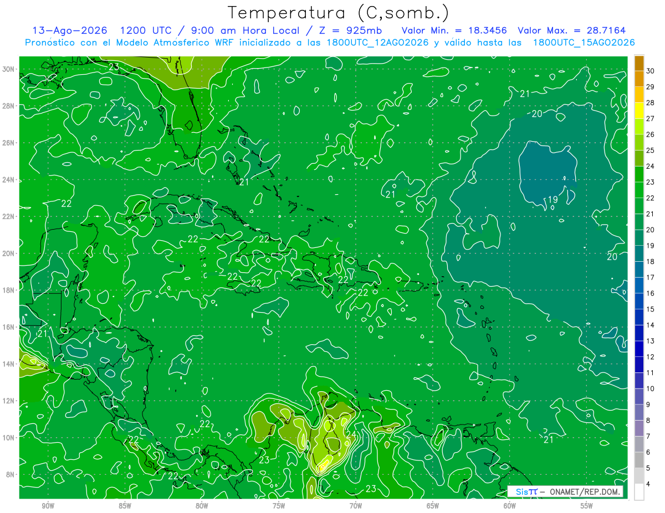Click colorbar segment between 29 and 30
This screenshot has height=513, width=665.
coord(639,79)
